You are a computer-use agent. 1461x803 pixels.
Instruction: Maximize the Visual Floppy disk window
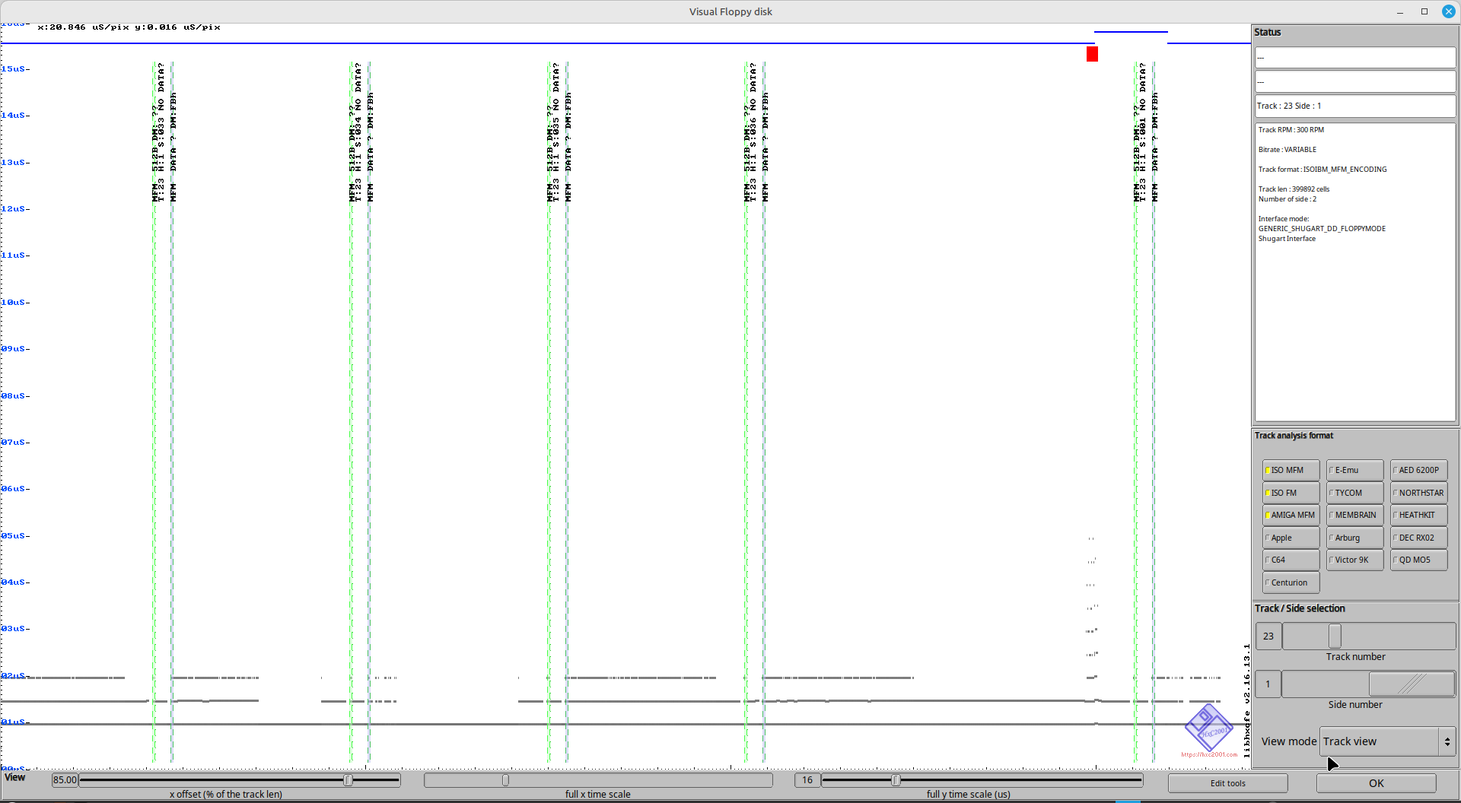point(1424,11)
